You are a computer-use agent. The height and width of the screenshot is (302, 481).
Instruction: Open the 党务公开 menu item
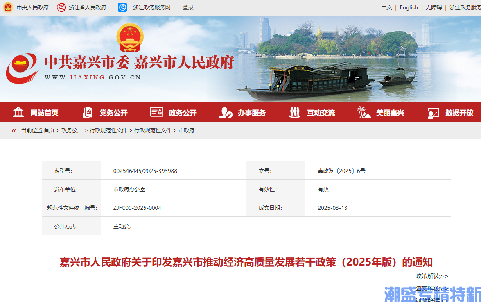click(x=113, y=113)
